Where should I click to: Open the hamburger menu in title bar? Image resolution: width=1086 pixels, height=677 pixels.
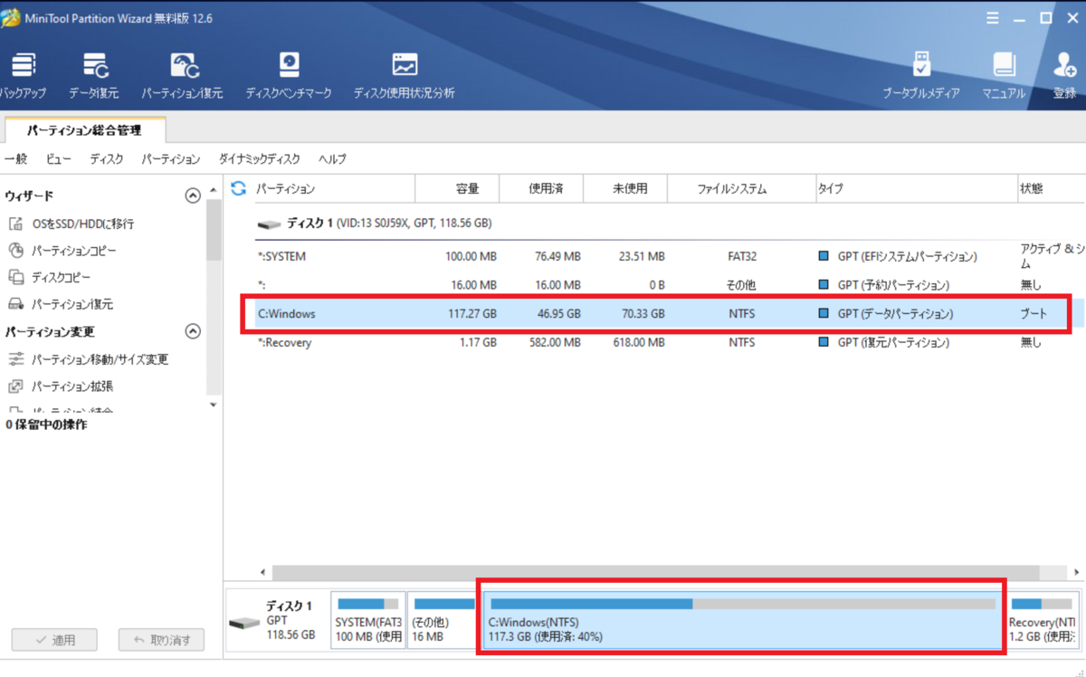[x=992, y=16]
